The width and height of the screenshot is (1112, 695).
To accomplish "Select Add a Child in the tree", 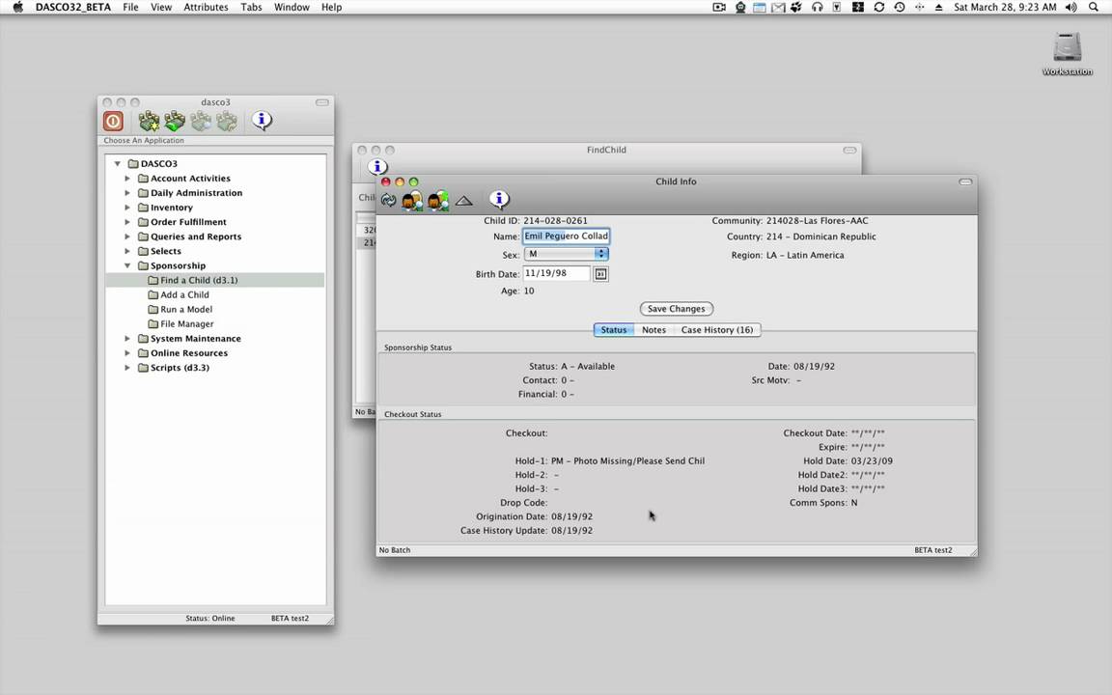I will click(x=184, y=295).
